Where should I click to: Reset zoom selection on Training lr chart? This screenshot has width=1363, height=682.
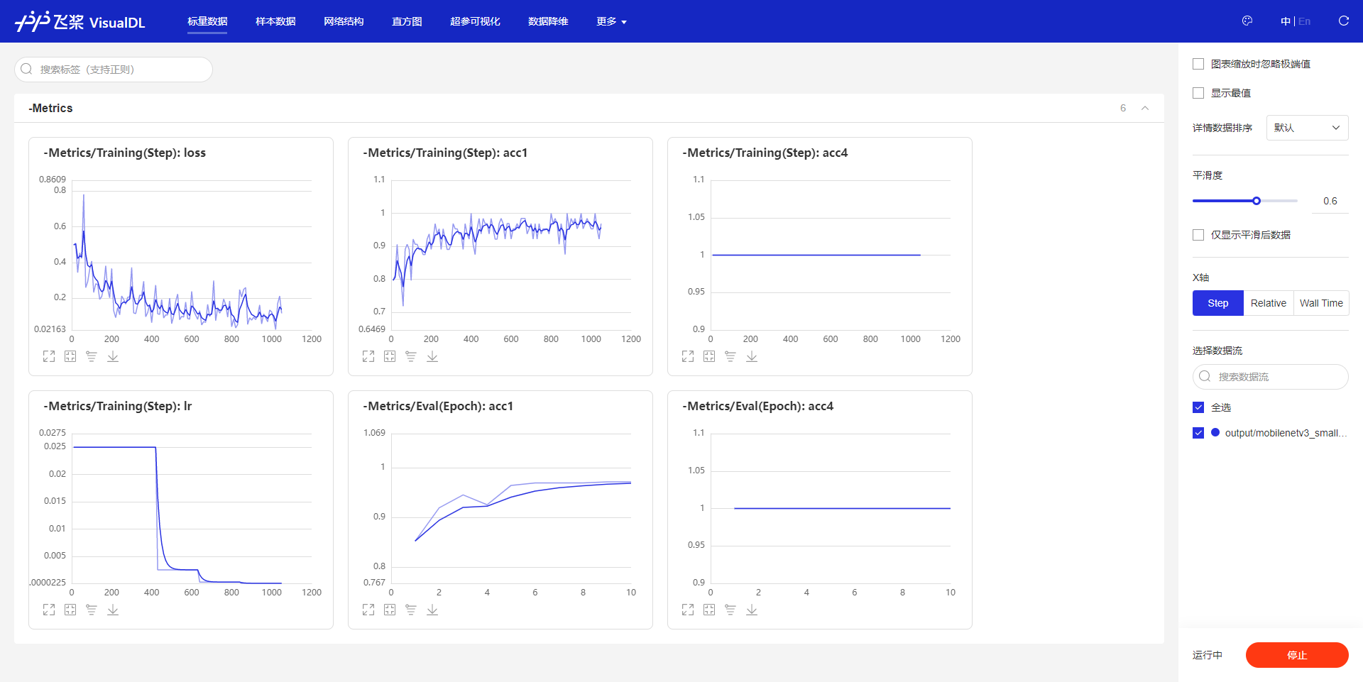pos(70,610)
